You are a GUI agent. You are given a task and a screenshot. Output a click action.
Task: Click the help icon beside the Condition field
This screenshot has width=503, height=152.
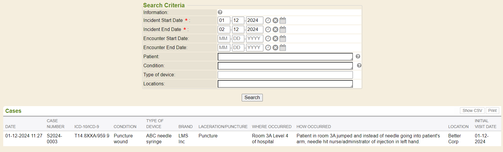(x=359, y=65)
